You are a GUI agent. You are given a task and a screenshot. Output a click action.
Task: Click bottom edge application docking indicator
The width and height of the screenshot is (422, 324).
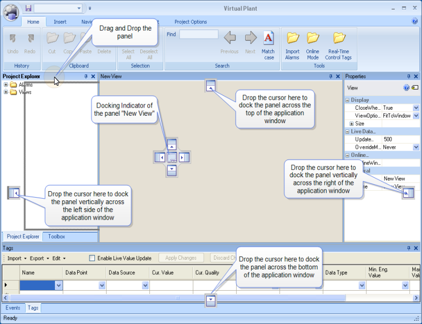point(210,300)
